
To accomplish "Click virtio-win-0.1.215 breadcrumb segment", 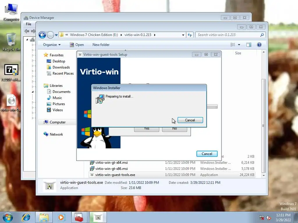I will point(138,35).
